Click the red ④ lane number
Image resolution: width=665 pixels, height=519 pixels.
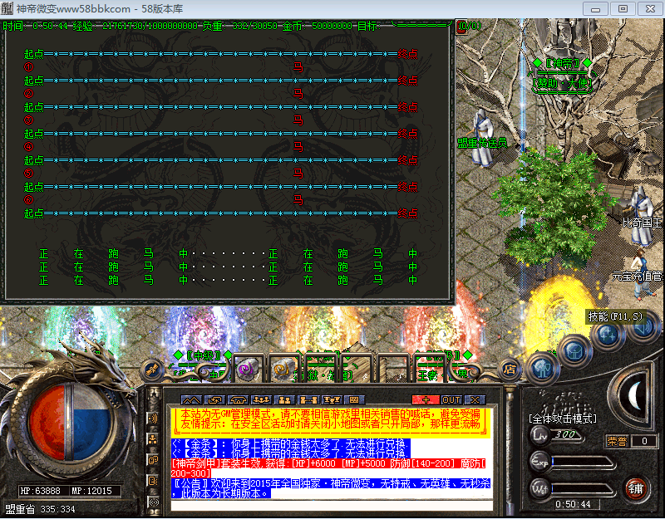pos(28,147)
